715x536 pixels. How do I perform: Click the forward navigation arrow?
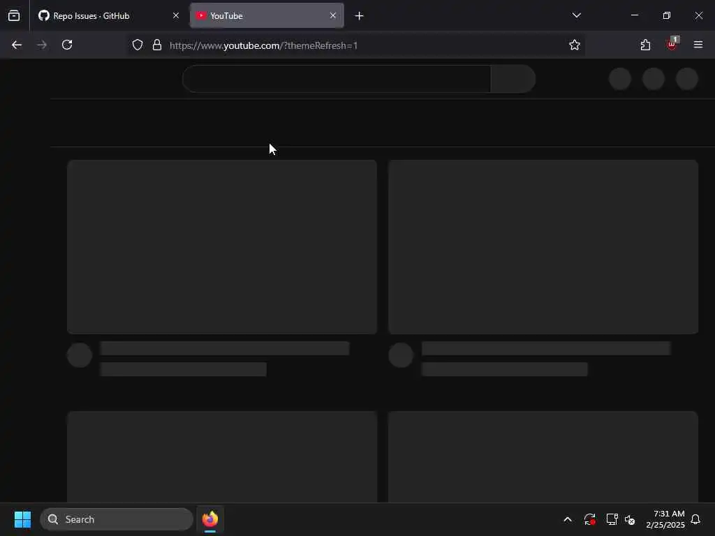(x=42, y=45)
